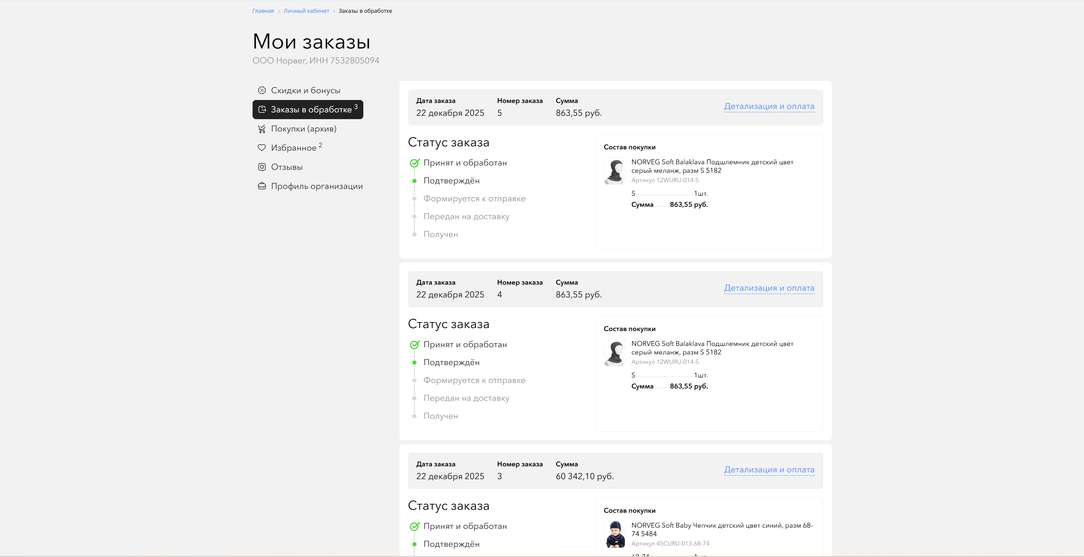The width and height of the screenshot is (1084, 557).
Task: Expand Детализация и оплата for order 4
Action: 769,288
